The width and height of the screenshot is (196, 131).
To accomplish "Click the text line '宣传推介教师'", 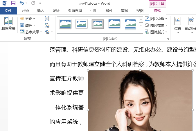I will coord(66,78).
